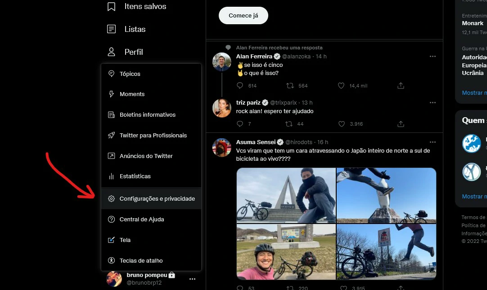Image resolution: width=487 pixels, height=290 pixels.
Task: Open triz pariz's avatar
Action: tap(222, 108)
